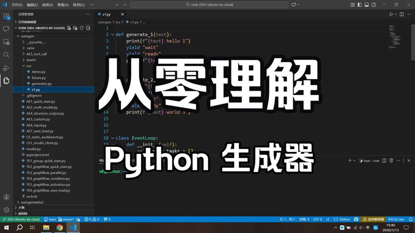Open the Extensions view in activity bar
The image size is (415, 233).
tap(7, 16)
